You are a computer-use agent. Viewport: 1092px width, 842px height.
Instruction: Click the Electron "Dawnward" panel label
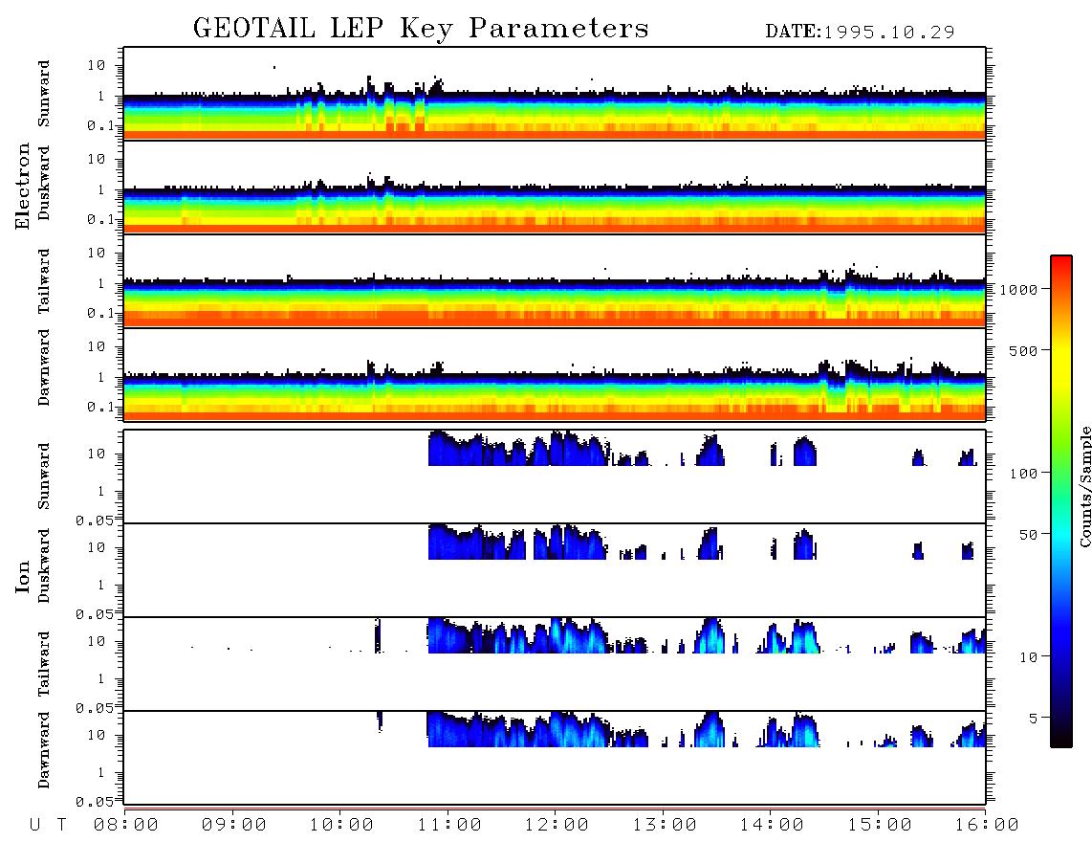[x=44, y=367]
